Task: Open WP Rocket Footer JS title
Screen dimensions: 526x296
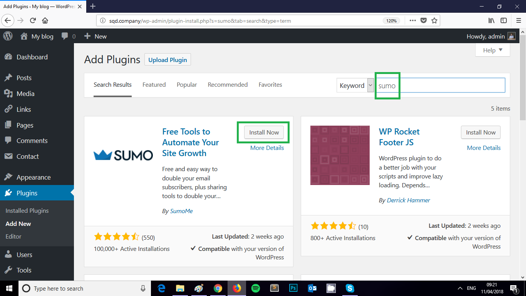Action: [x=399, y=137]
